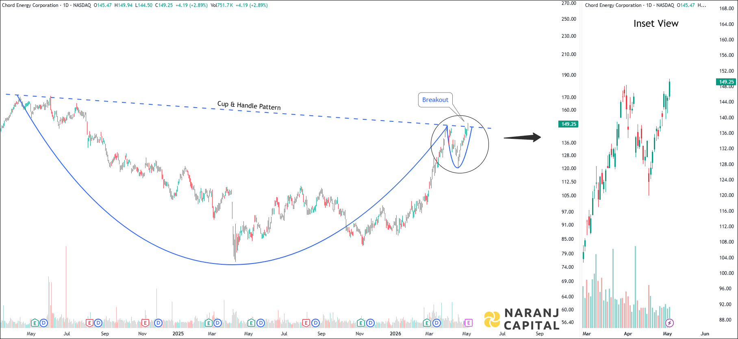Click the green 149.25 price tag on inset axis
This screenshot has height=339, width=738.
tap(726, 82)
